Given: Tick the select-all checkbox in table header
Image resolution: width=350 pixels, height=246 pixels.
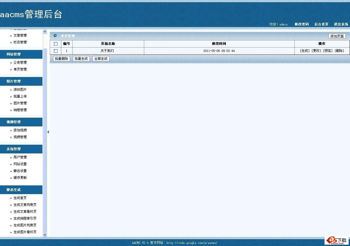Looking at the screenshot, I should coord(56,44).
